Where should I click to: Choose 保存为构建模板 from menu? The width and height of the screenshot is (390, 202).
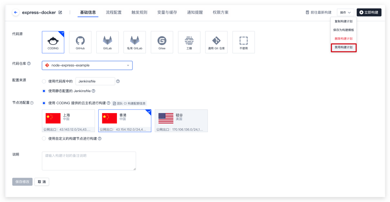343,30
